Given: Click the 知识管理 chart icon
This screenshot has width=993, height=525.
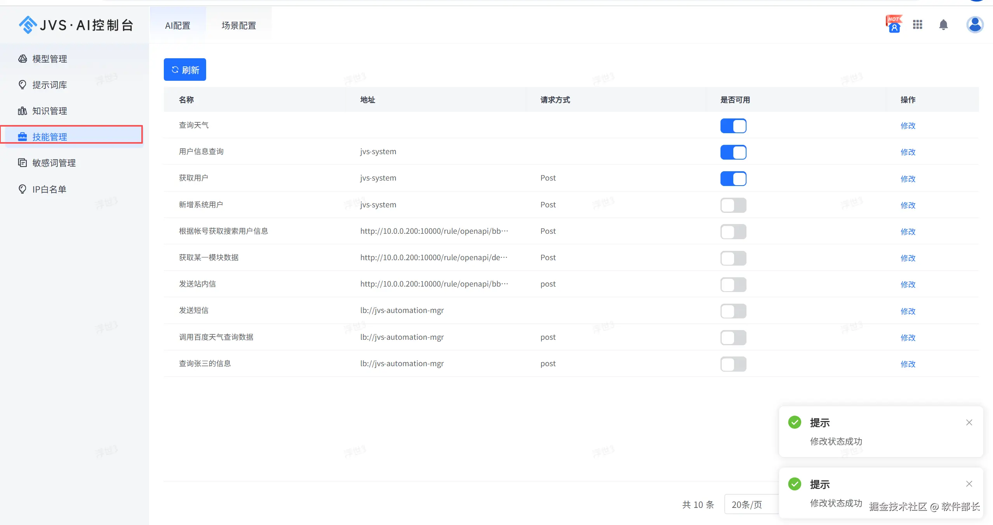Looking at the screenshot, I should (x=23, y=111).
